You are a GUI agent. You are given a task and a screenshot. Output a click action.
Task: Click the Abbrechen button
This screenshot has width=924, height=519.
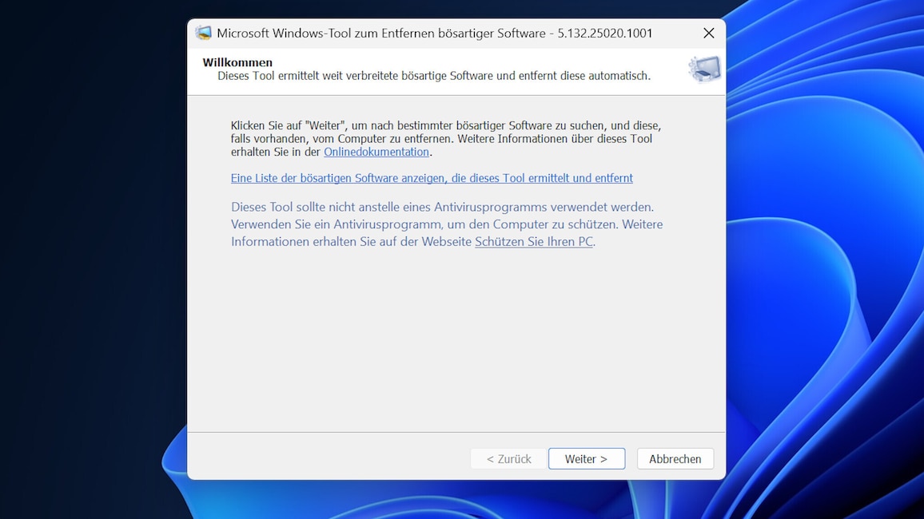[675, 459]
